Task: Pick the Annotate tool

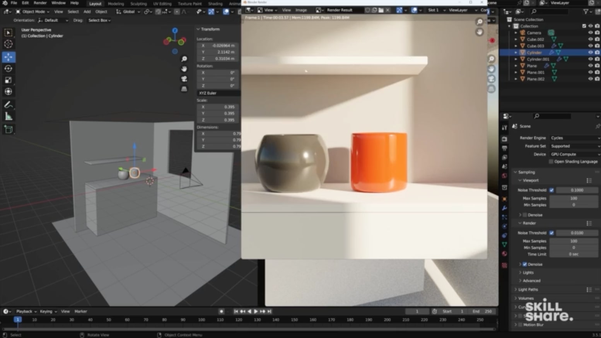Action: coord(8,104)
